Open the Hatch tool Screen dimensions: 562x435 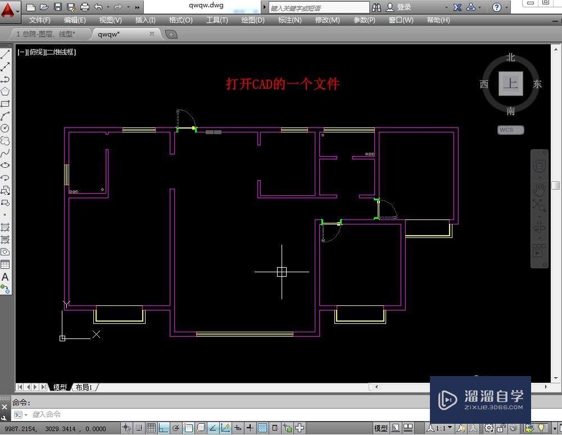6,227
